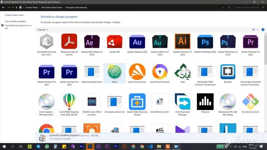267x150 pixels.
Task: Select Adobe Audition 2020 program
Action: tap(137, 43)
